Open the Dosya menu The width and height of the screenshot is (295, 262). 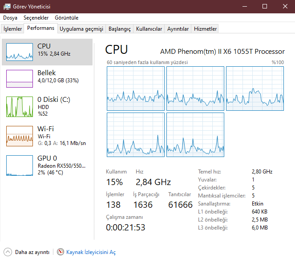(x=10, y=18)
